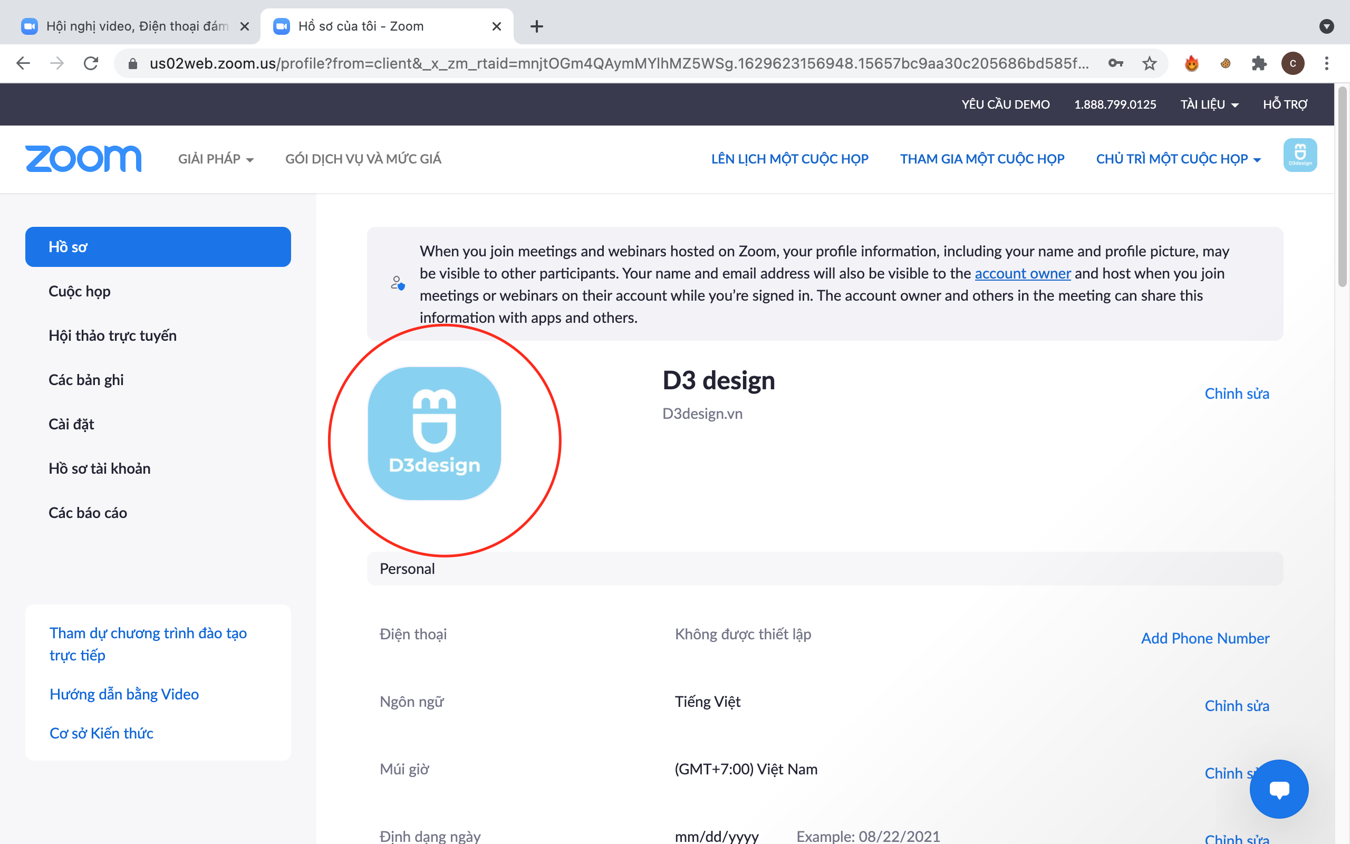
Task: Open the Extensions puzzle icon
Action: (x=1259, y=63)
